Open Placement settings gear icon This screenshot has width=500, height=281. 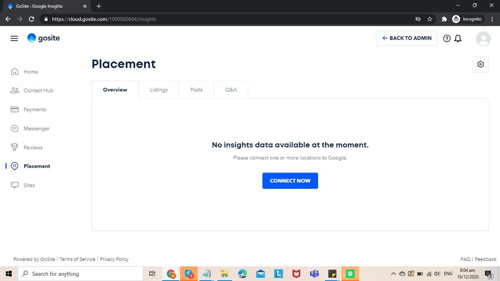click(x=480, y=64)
